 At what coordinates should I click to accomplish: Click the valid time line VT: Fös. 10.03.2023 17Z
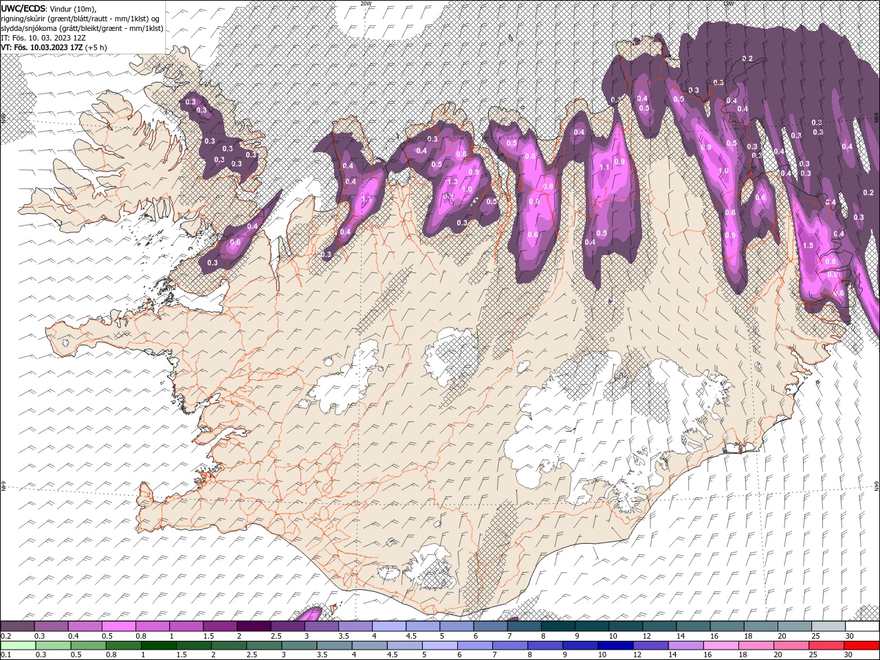point(42,47)
